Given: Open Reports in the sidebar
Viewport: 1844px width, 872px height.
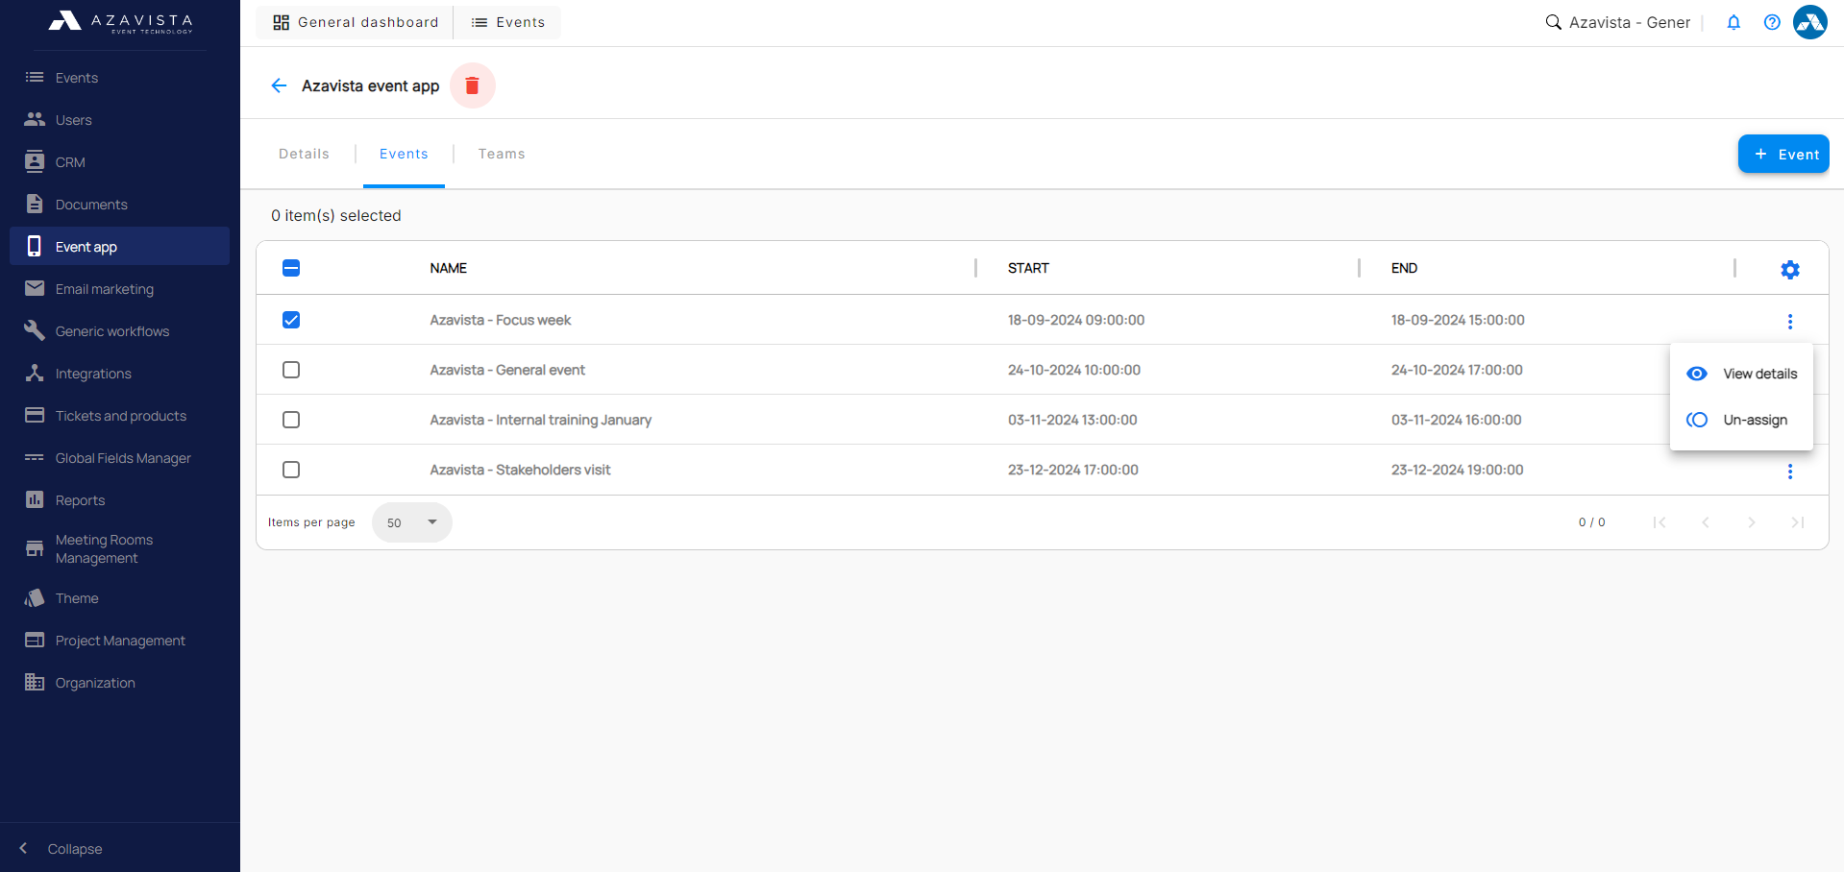Looking at the screenshot, I should point(120,500).
